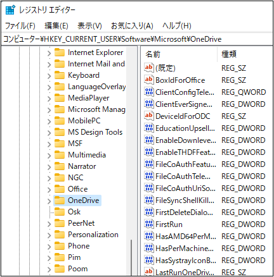Select the ClientConfigTele... QWORD binary icon
The width and height of the screenshot is (274, 277).
pyautogui.click(x=149, y=92)
